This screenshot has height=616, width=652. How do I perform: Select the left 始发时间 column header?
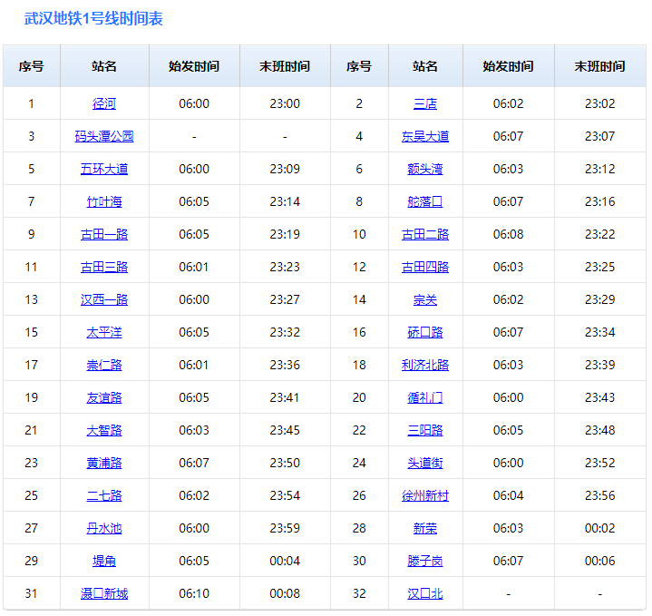194,66
